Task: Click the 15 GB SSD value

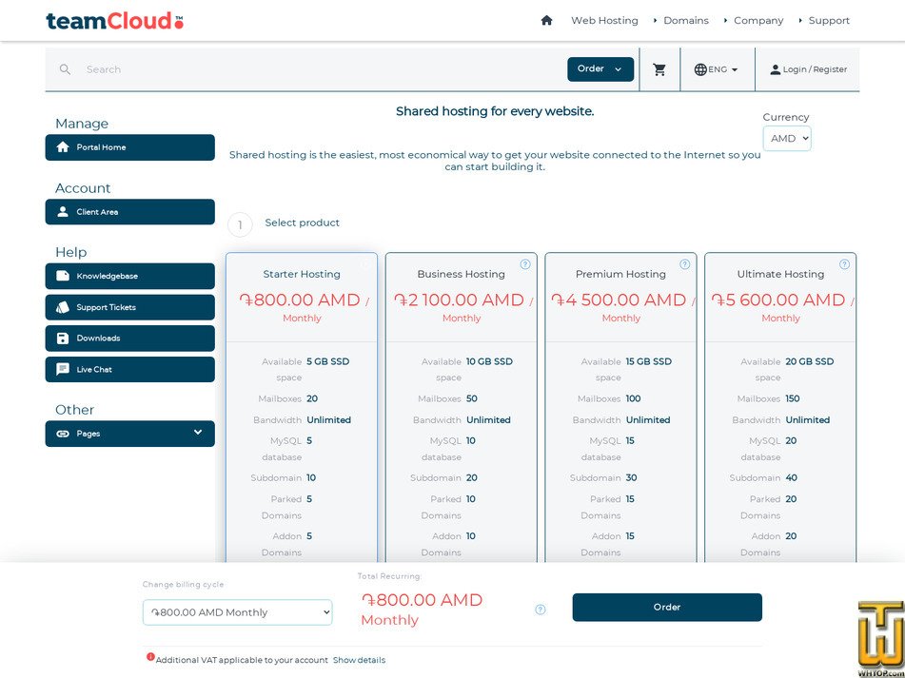Action: [x=649, y=361]
